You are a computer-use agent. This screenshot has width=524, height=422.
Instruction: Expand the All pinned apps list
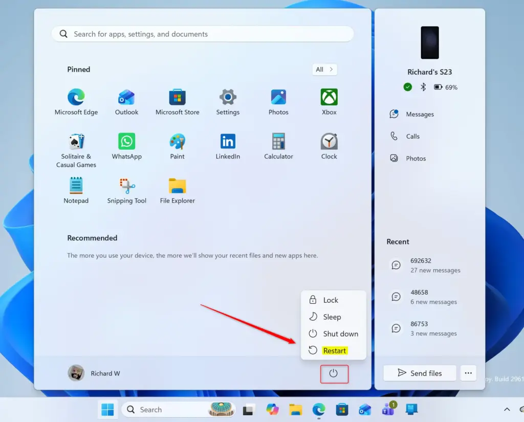click(x=324, y=70)
